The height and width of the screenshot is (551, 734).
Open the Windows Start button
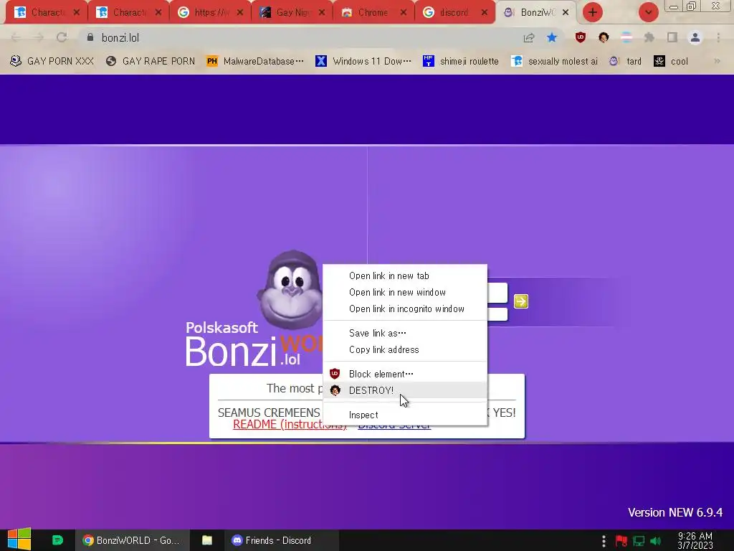tap(19, 540)
